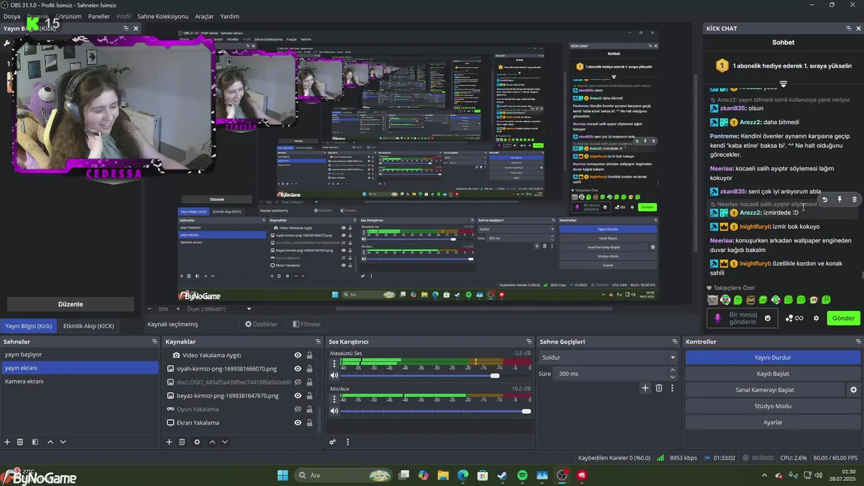Click Kaydı Başlat button

(773, 374)
